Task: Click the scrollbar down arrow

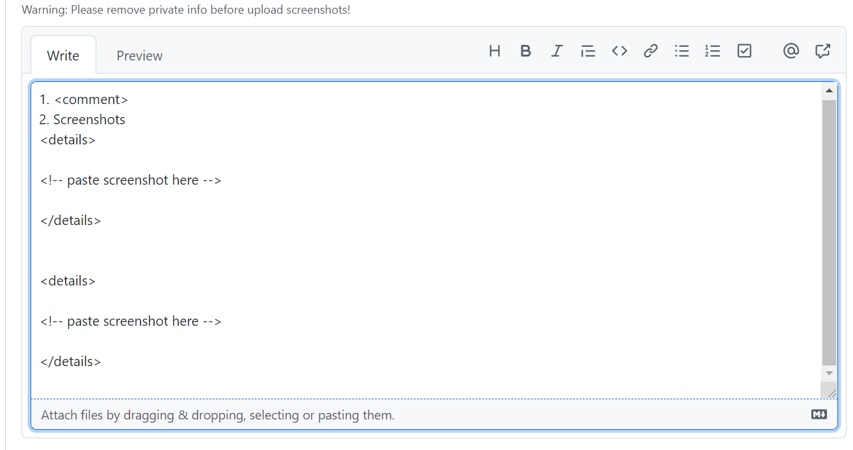Action: point(829,374)
